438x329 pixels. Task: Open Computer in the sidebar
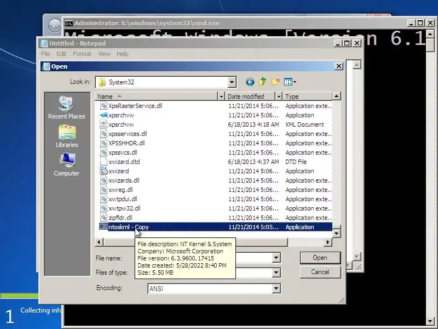pyautogui.click(x=66, y=165)
